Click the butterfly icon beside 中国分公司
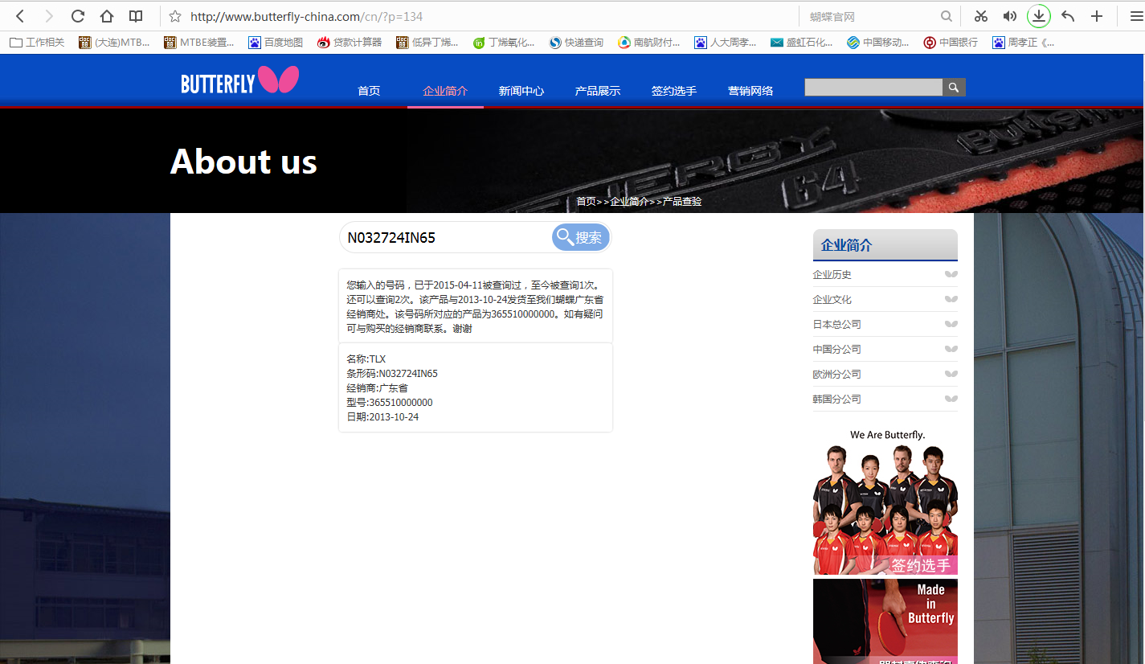 click(951, 349)
